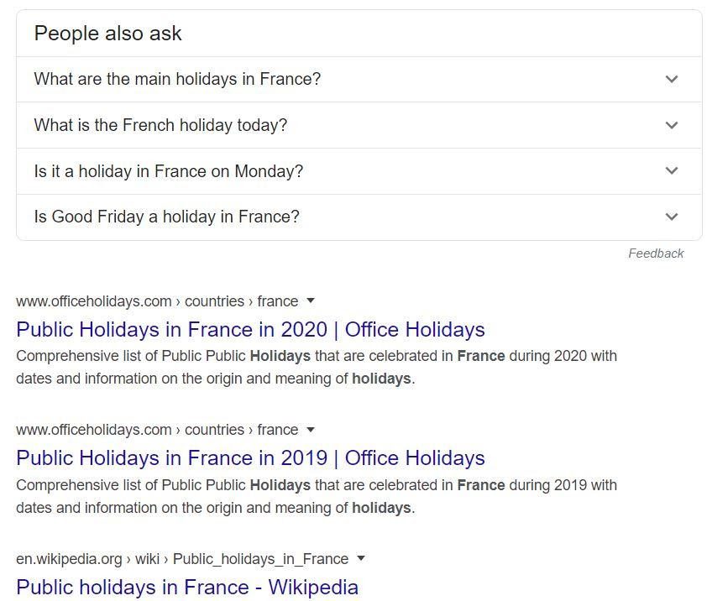Click the snippet text mentioning "during 2020"
Image resolution: width=712 pixels, height=601 pixels.
coord(316,367)
